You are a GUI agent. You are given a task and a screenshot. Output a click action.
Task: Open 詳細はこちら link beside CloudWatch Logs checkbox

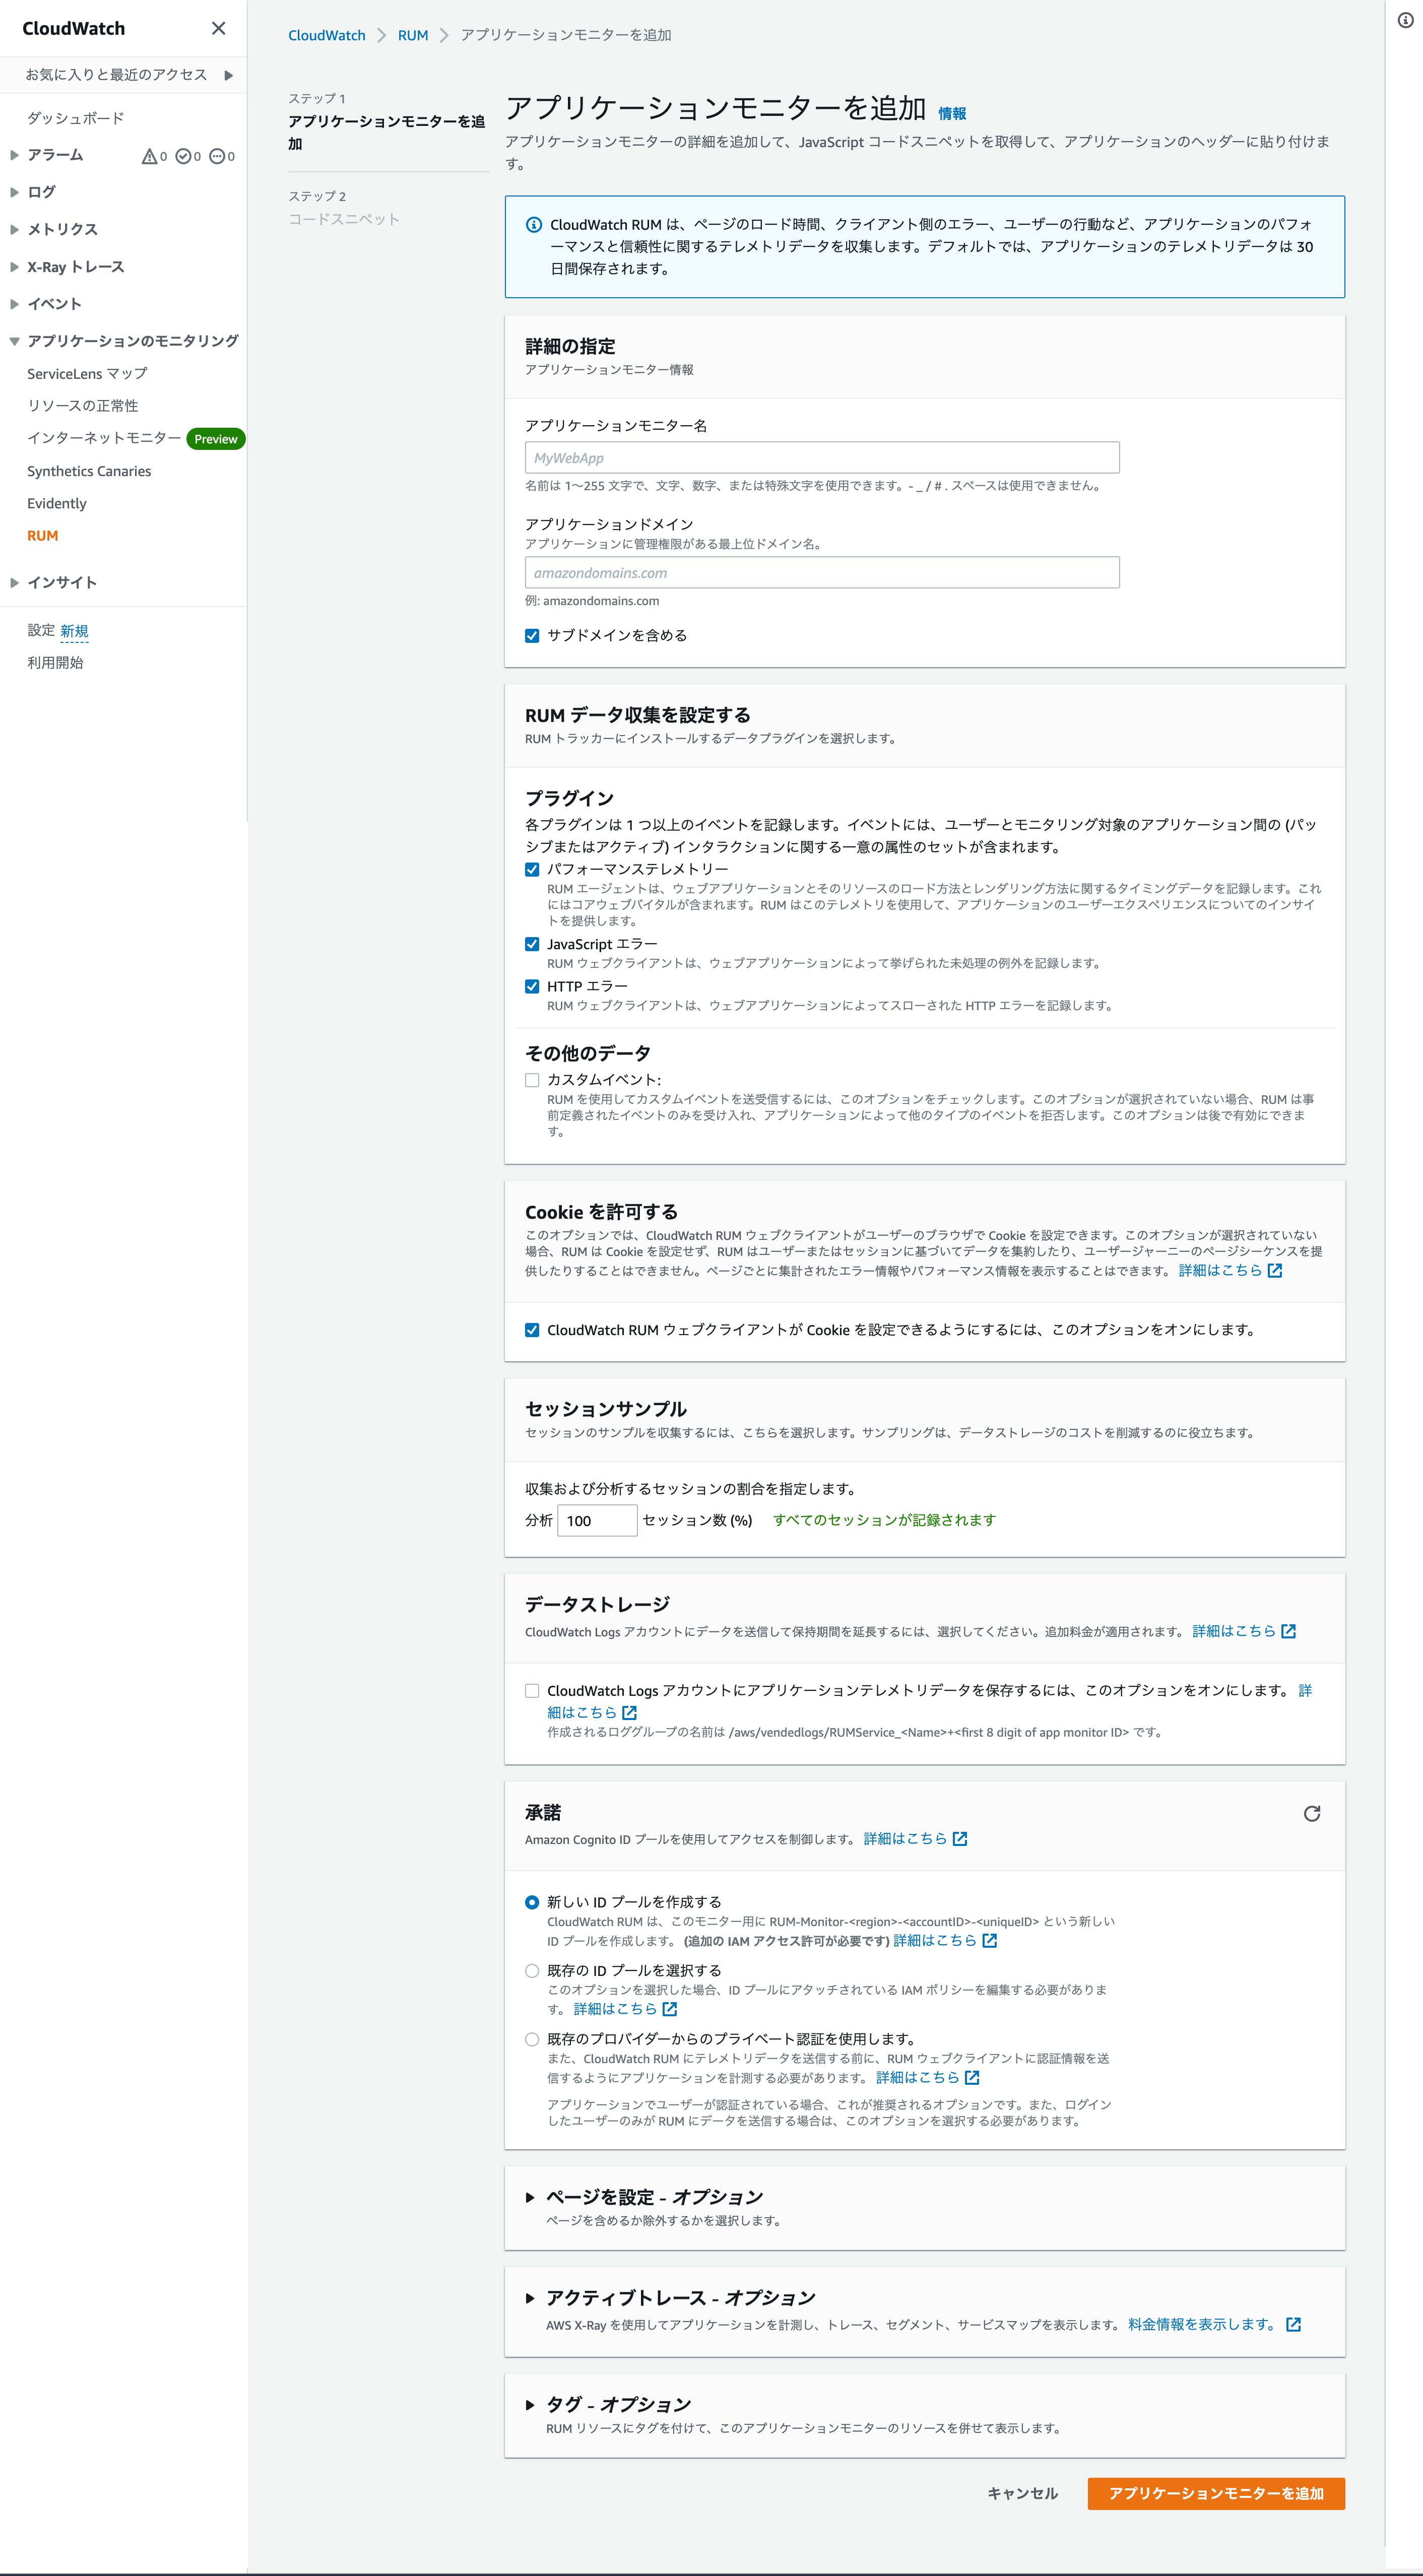tap(591, 1712)
